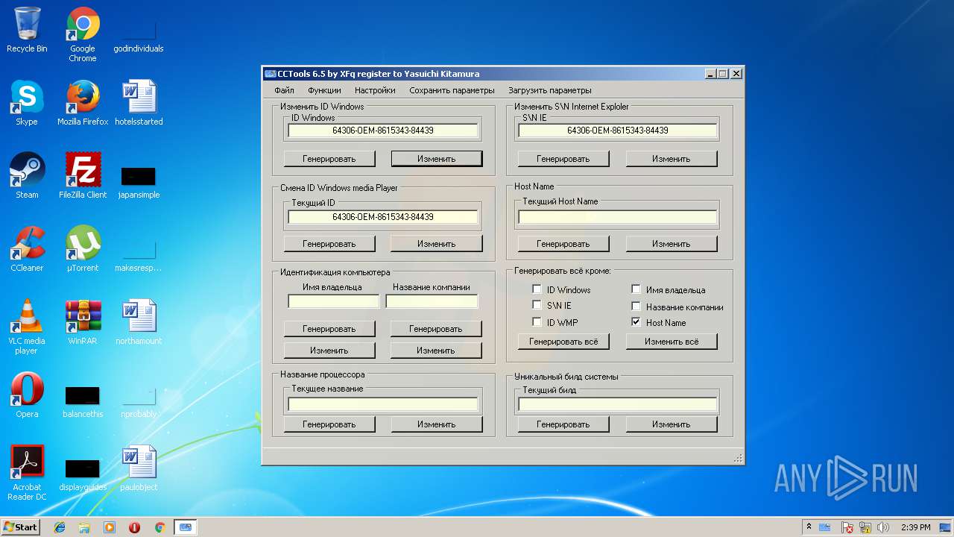Open the media player taskbar icon
The width and height of the screenshot is (954, 537).
pos(110,527)
